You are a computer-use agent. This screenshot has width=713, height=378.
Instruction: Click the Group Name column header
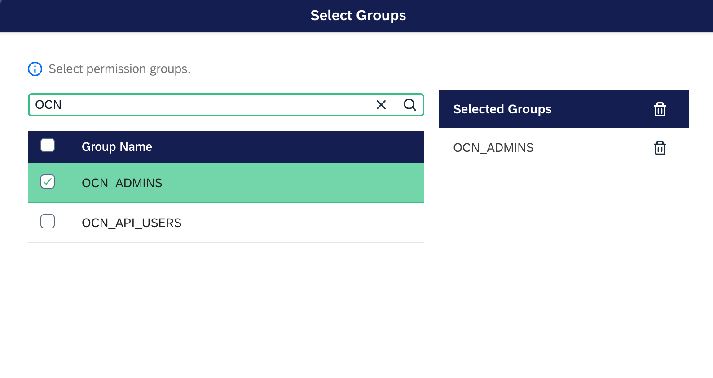click(x=117, y=147)
